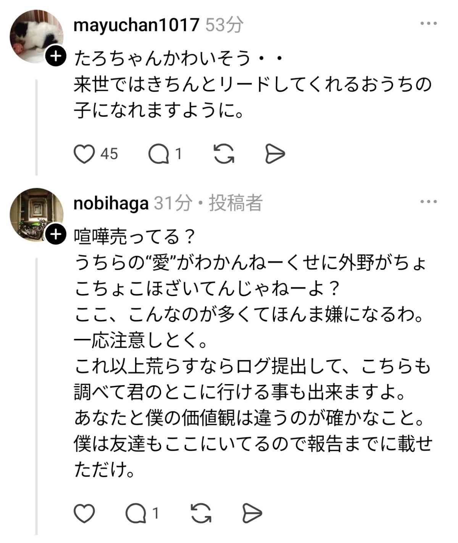Tap the 31分 timestamp on nobihaga's reply
Image resolution: width=458 pixels, height=543 pixels.
click(173, 203)
